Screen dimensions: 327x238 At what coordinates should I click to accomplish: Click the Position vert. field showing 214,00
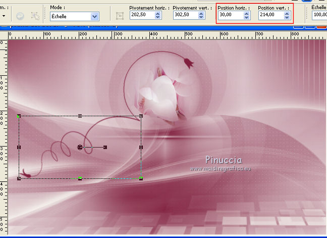[271, 15]
